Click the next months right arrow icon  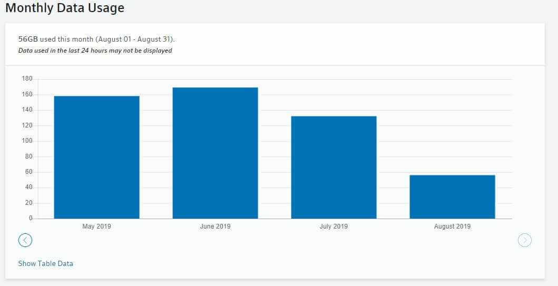point(525,240)
